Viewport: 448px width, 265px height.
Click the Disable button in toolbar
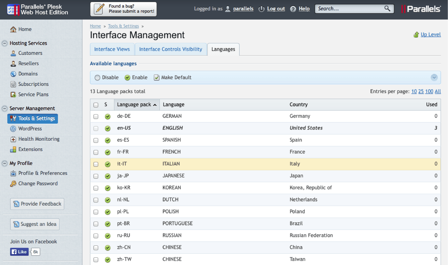(107, 78)
